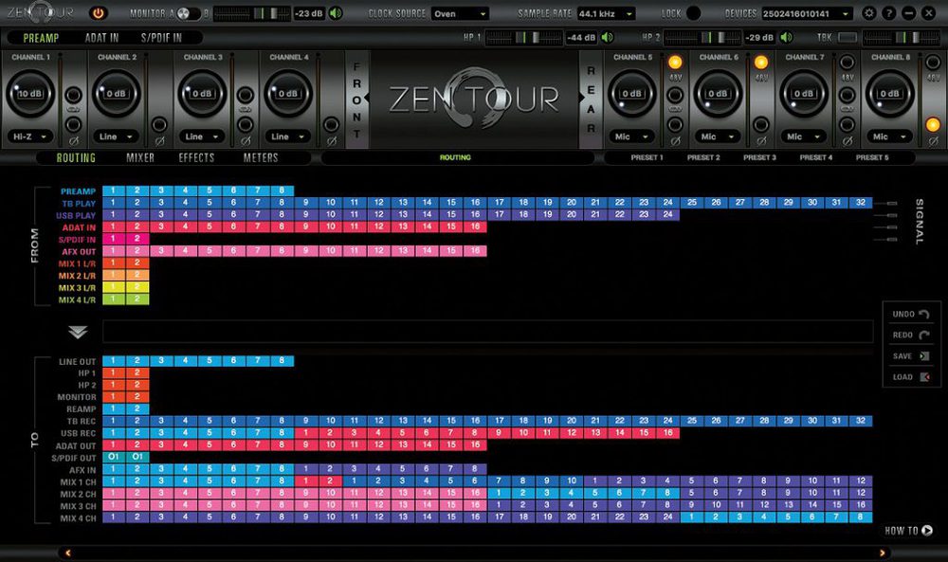Select the ADAT IN tab

tap(102, 38)
